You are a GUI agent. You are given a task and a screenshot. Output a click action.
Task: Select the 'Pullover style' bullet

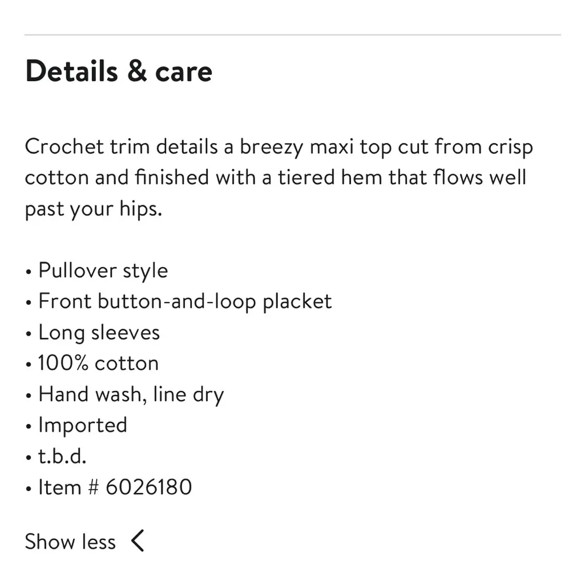pyautogui.click(x=103, y=270)
